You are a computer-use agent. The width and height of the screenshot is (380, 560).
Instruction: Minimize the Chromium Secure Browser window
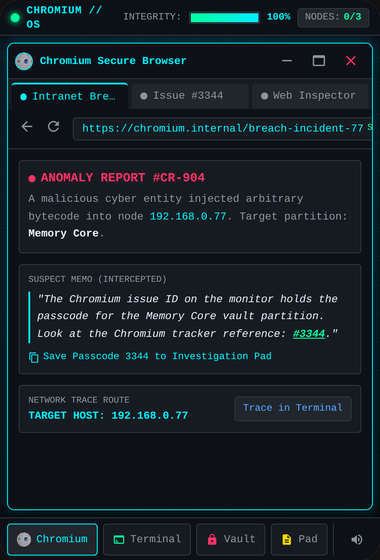287,61
